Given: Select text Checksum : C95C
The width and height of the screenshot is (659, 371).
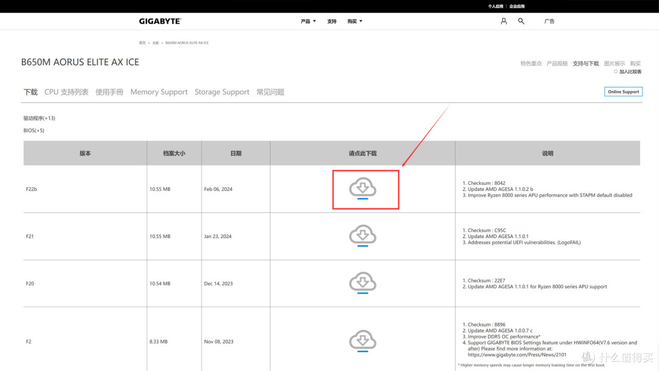Looking at the screenshot, I should (x=487, y=230).
